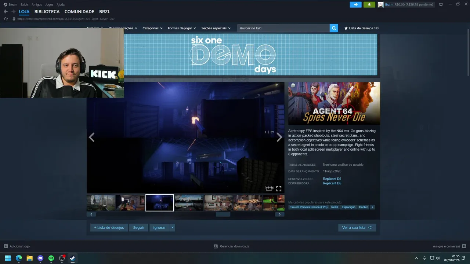Image resolution: width=470 pixels, height=264 pixels.
Task: Open the Jogos menu
Action: [49, 4]
